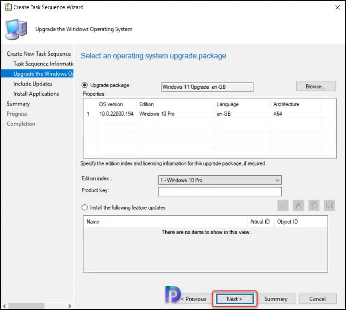Screen dimensions: 346x310
Task: Close the Create Task Sequence Wizard window
Action: (x=337, y=7)
